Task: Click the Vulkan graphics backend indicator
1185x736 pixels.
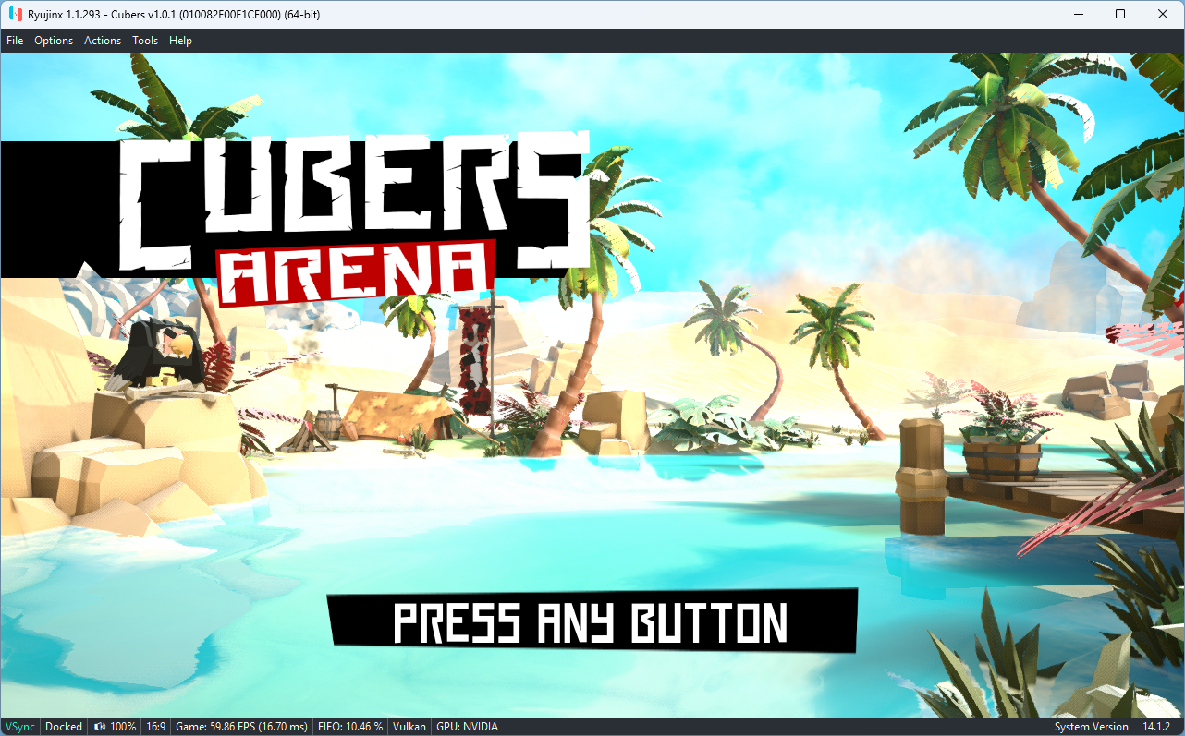Action: coord(409,726)
